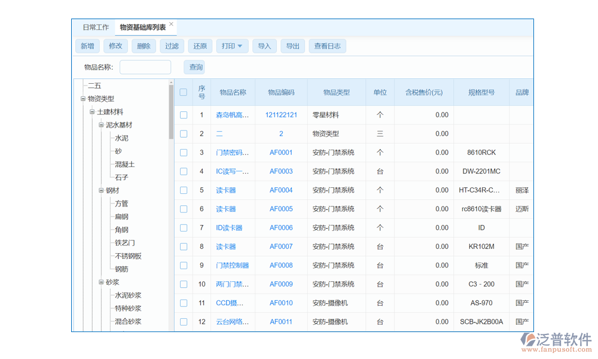Click the 物品名称 input field
This screenshot has height=359, width=598.
[x=145, y=67]
